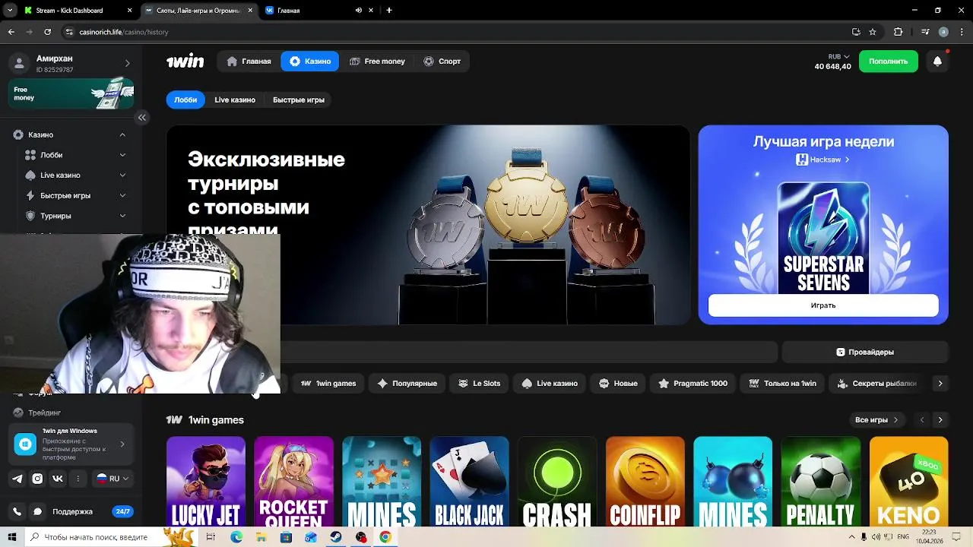Click the Все игры link

pyautogui.click(x=876, y=420)
